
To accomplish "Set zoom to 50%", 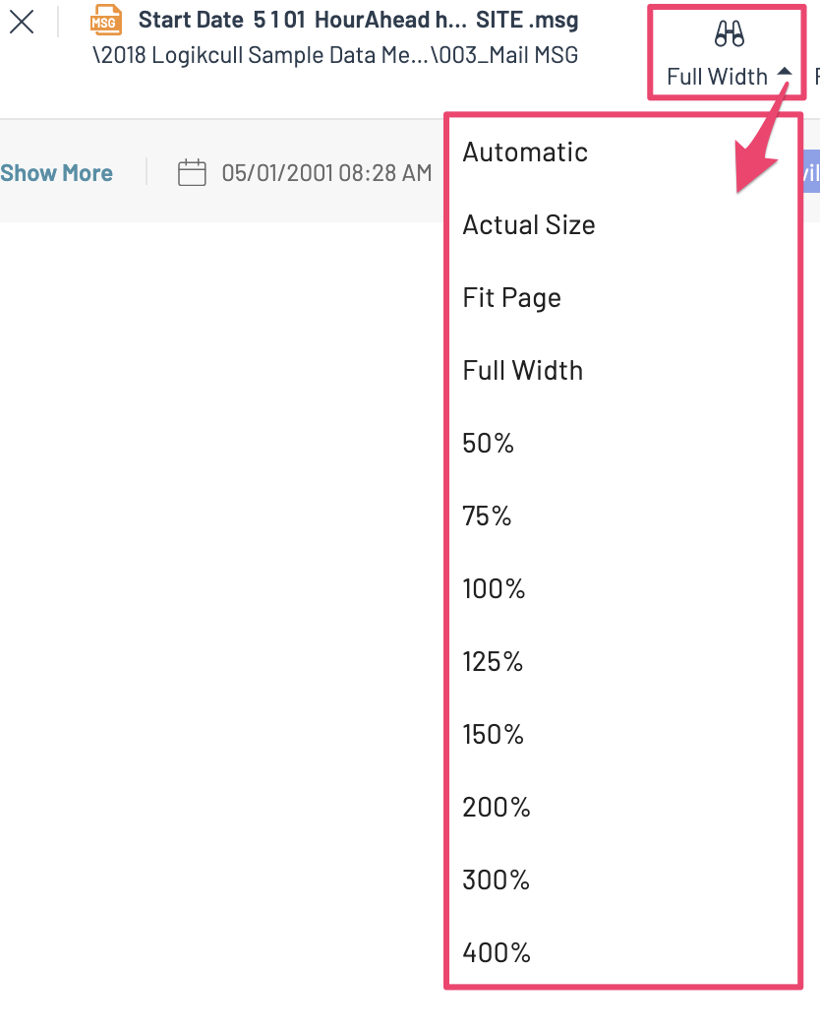I will click(x=489, y=443).
